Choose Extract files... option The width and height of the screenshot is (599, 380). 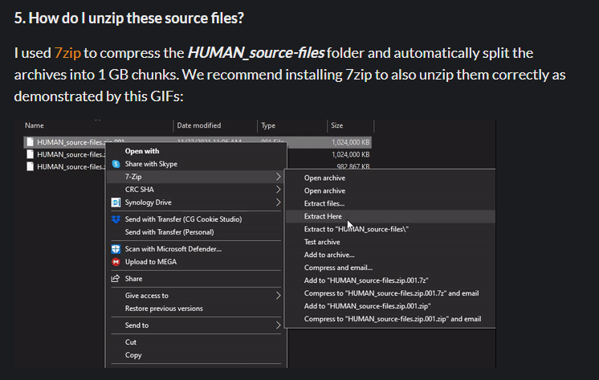324,204
